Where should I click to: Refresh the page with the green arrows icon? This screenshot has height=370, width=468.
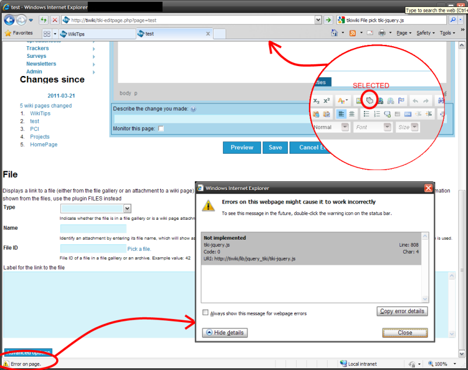(44, 20)
